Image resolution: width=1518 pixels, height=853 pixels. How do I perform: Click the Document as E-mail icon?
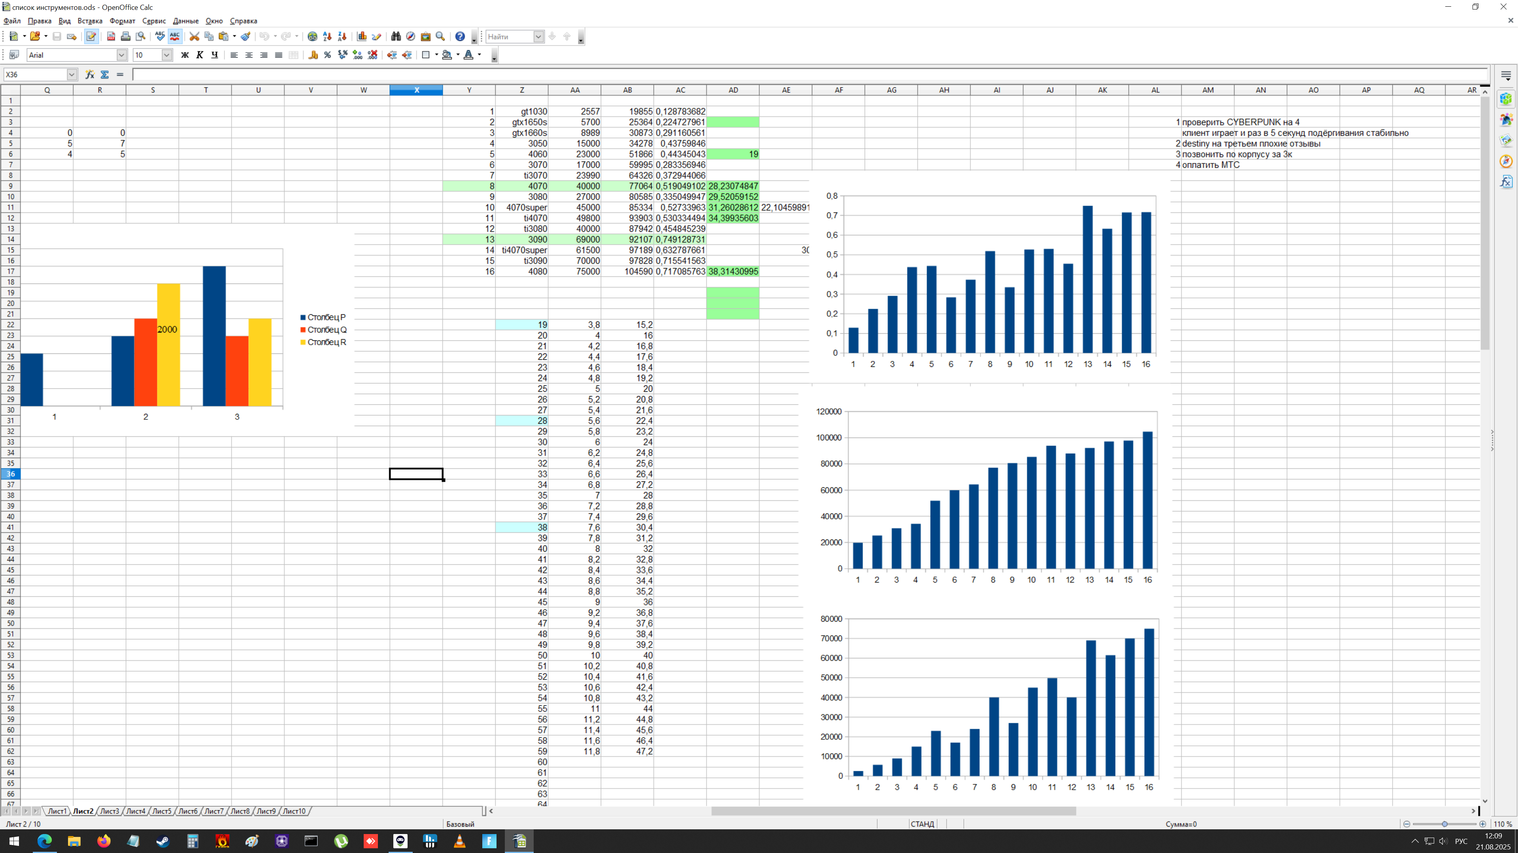tap(72, 36)
